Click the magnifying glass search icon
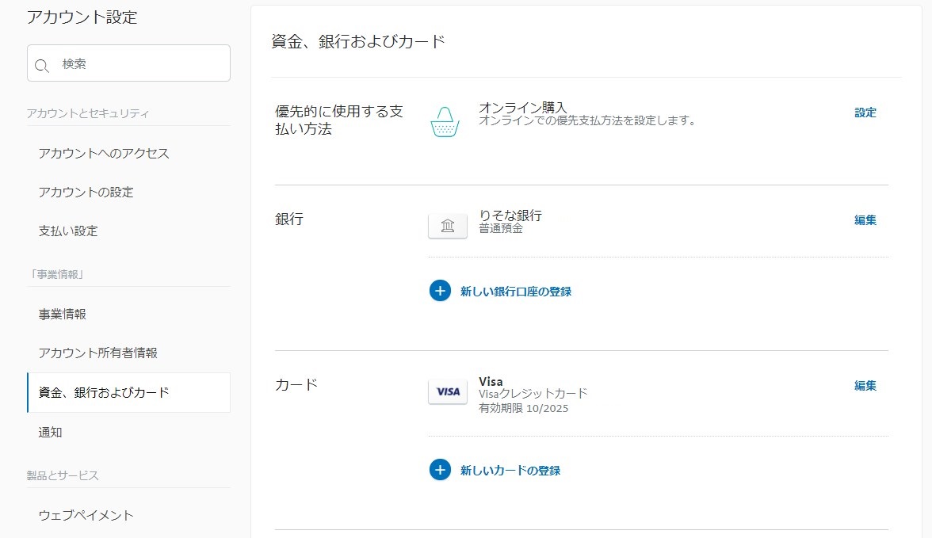 click(x=42, y=63)
